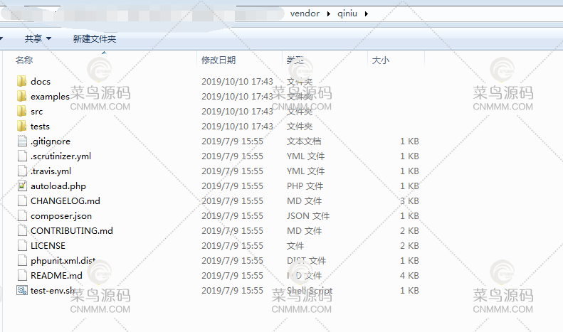Select the examples folder name

(50, 97)
